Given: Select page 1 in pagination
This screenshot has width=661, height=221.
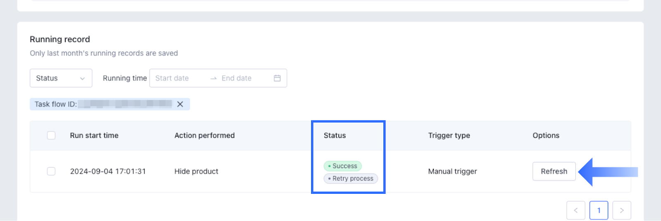Looking at the screenshot, I should point(599,210).
